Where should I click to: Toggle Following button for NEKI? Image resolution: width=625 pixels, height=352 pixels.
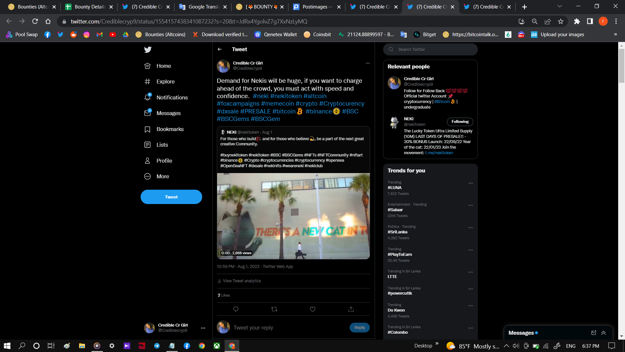(x=460, y=122)
